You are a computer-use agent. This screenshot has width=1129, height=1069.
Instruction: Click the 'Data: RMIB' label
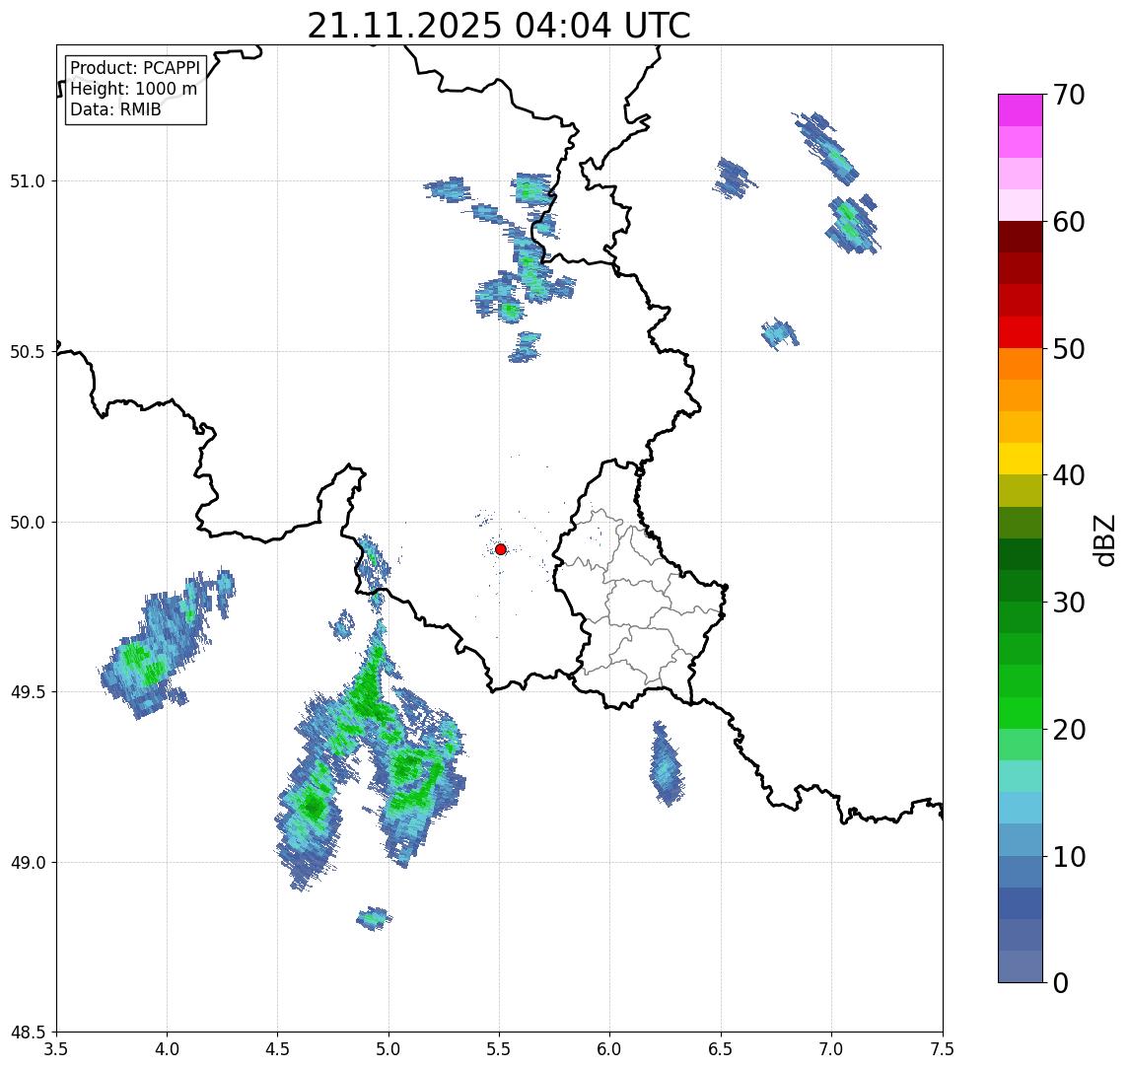[x=115, y=109]
